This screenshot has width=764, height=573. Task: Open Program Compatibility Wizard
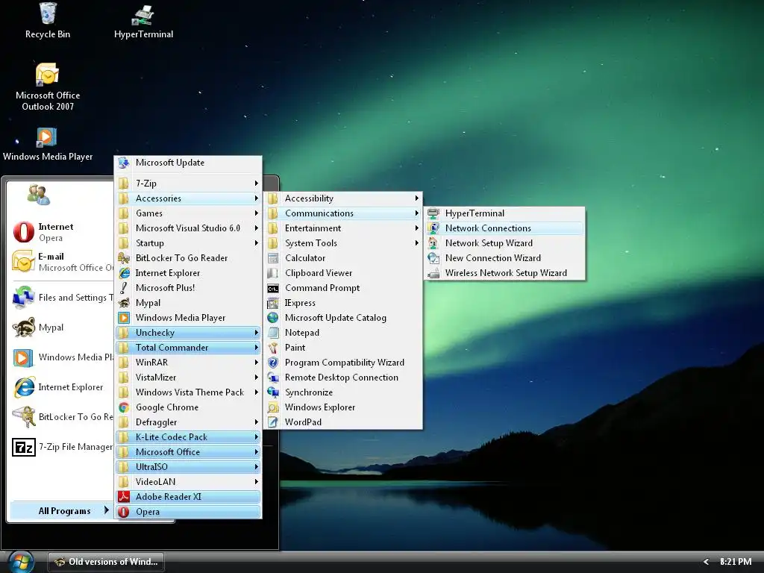point(343,363)
